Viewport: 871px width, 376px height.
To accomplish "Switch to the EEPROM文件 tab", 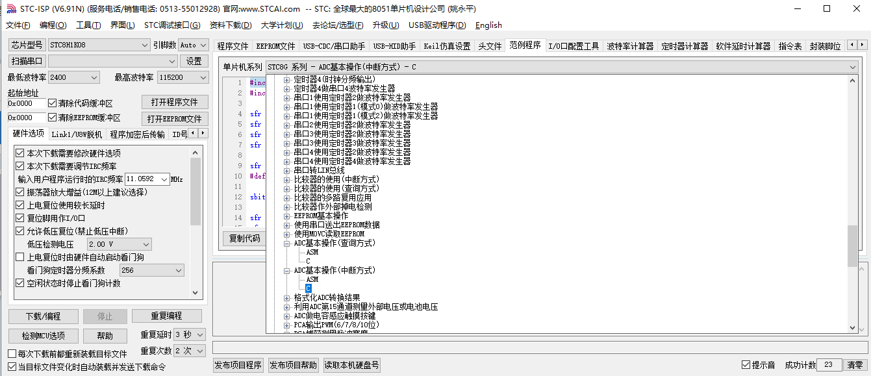I will 275,46.
